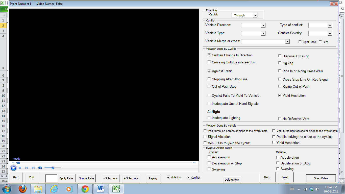Viewport: 345px width, 194px height.
Task: Open the Vehicle Type dropdown
Action: [263, 33]
